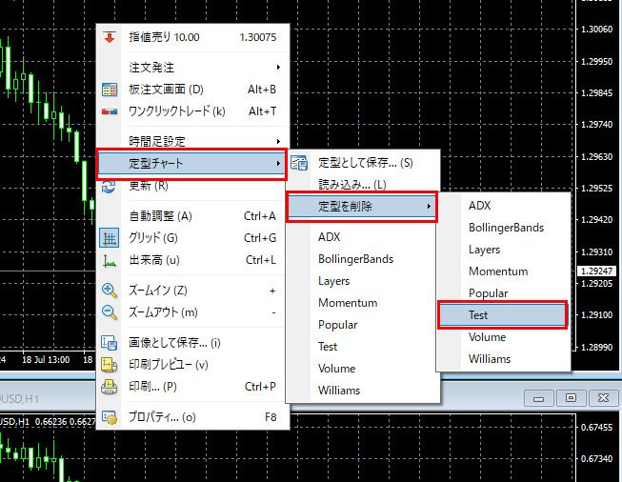
Task: Delete Layers template in delete submenu
Action: click(503, 250)
